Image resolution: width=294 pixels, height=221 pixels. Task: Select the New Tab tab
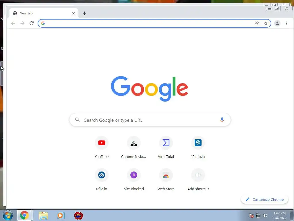[44, 13]
